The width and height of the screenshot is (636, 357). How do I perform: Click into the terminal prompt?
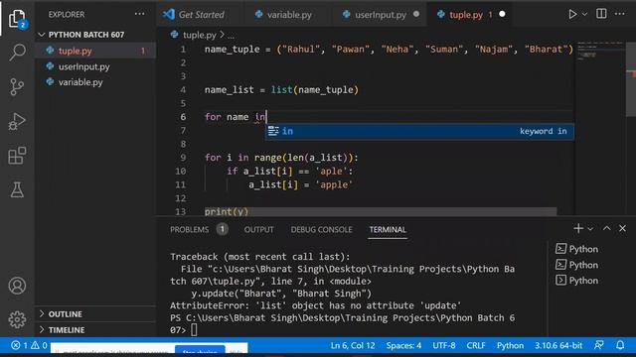(194, 330)
